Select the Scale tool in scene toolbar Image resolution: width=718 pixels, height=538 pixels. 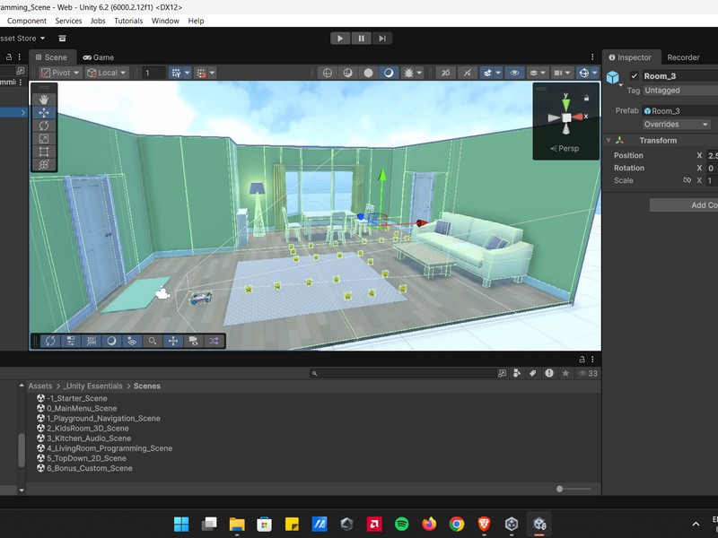pos(44,139)
